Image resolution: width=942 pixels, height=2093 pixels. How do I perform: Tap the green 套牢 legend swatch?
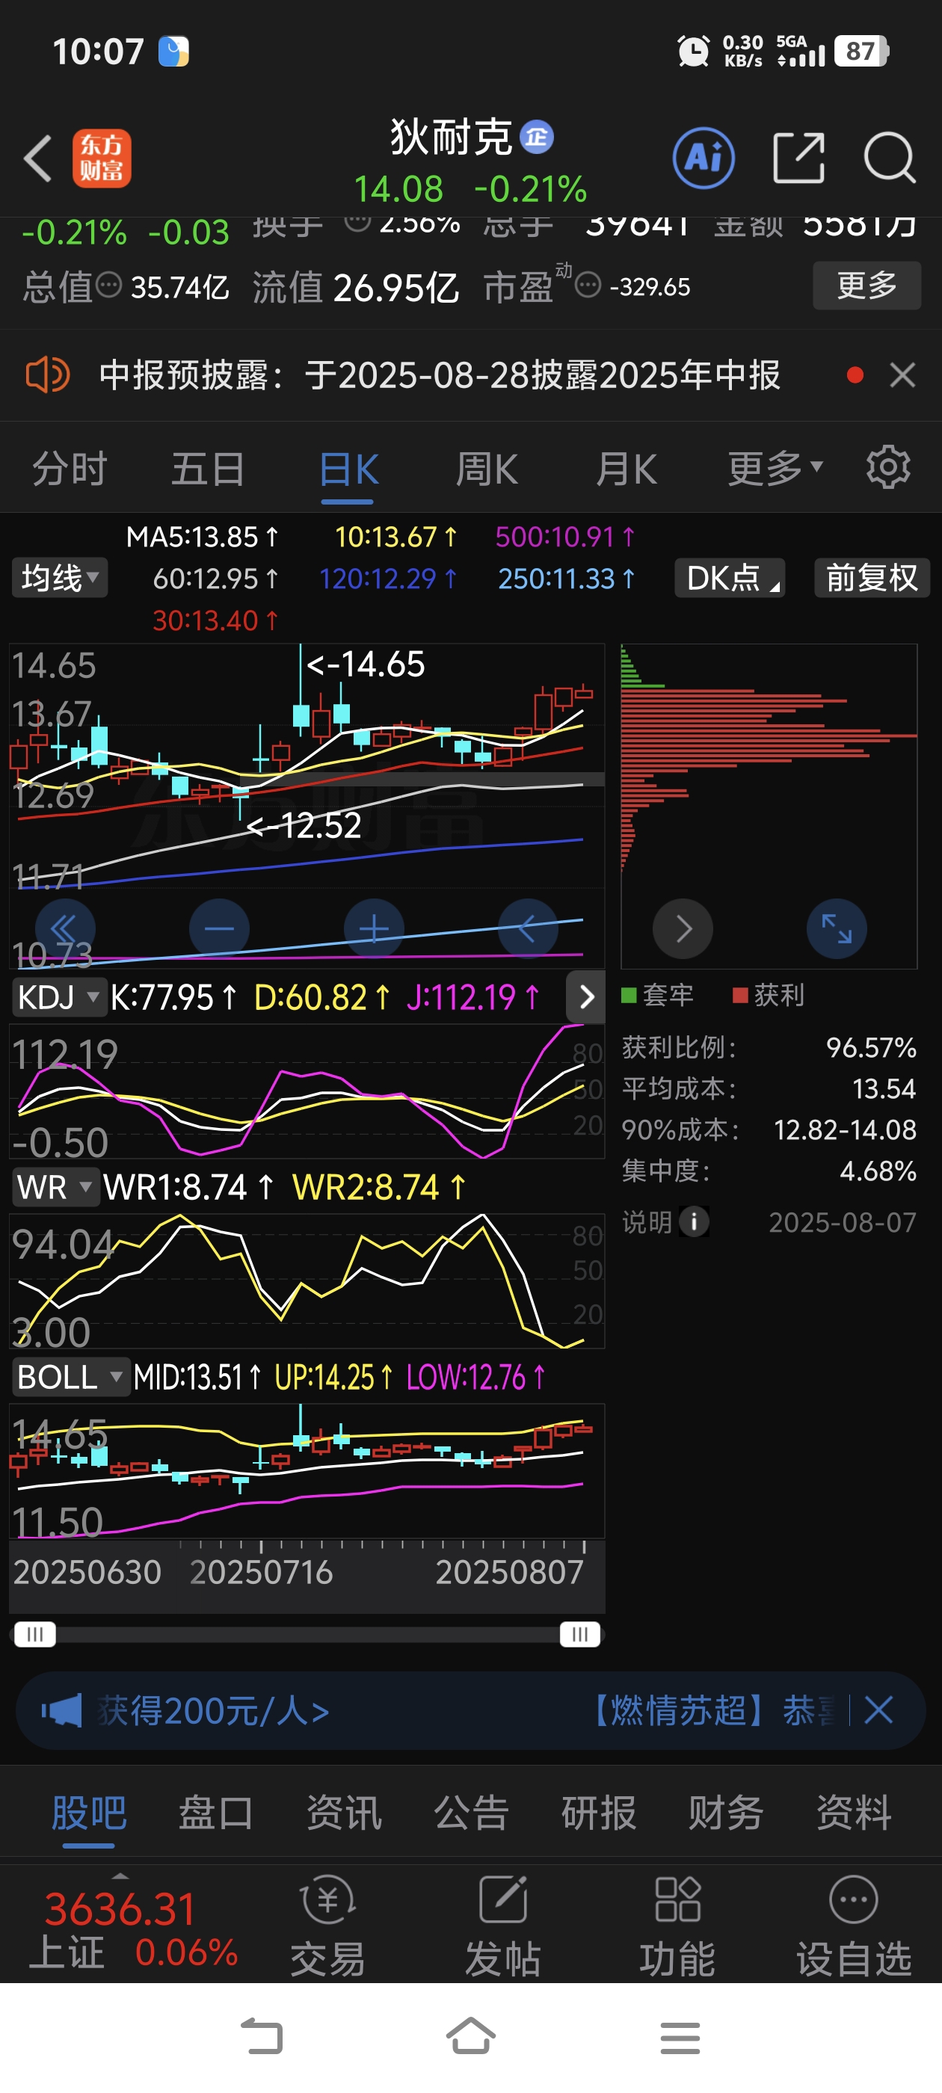coord(628,996)
